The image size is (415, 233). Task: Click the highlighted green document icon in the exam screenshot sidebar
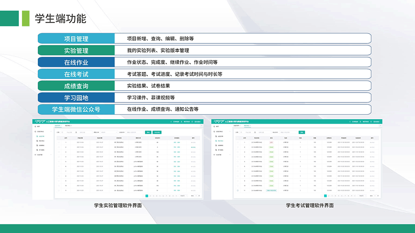(216, 141)
